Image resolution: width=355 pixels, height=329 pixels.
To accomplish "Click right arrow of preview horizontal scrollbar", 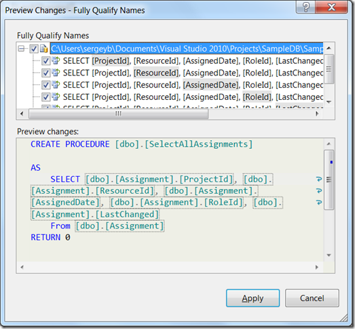I will click(x=317, y=267).
